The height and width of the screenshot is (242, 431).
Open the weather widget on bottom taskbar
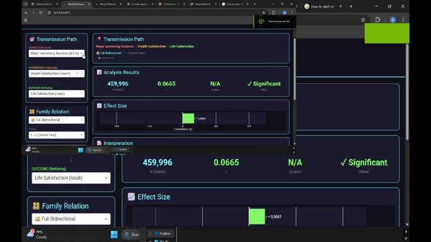(x=37, y=235)
